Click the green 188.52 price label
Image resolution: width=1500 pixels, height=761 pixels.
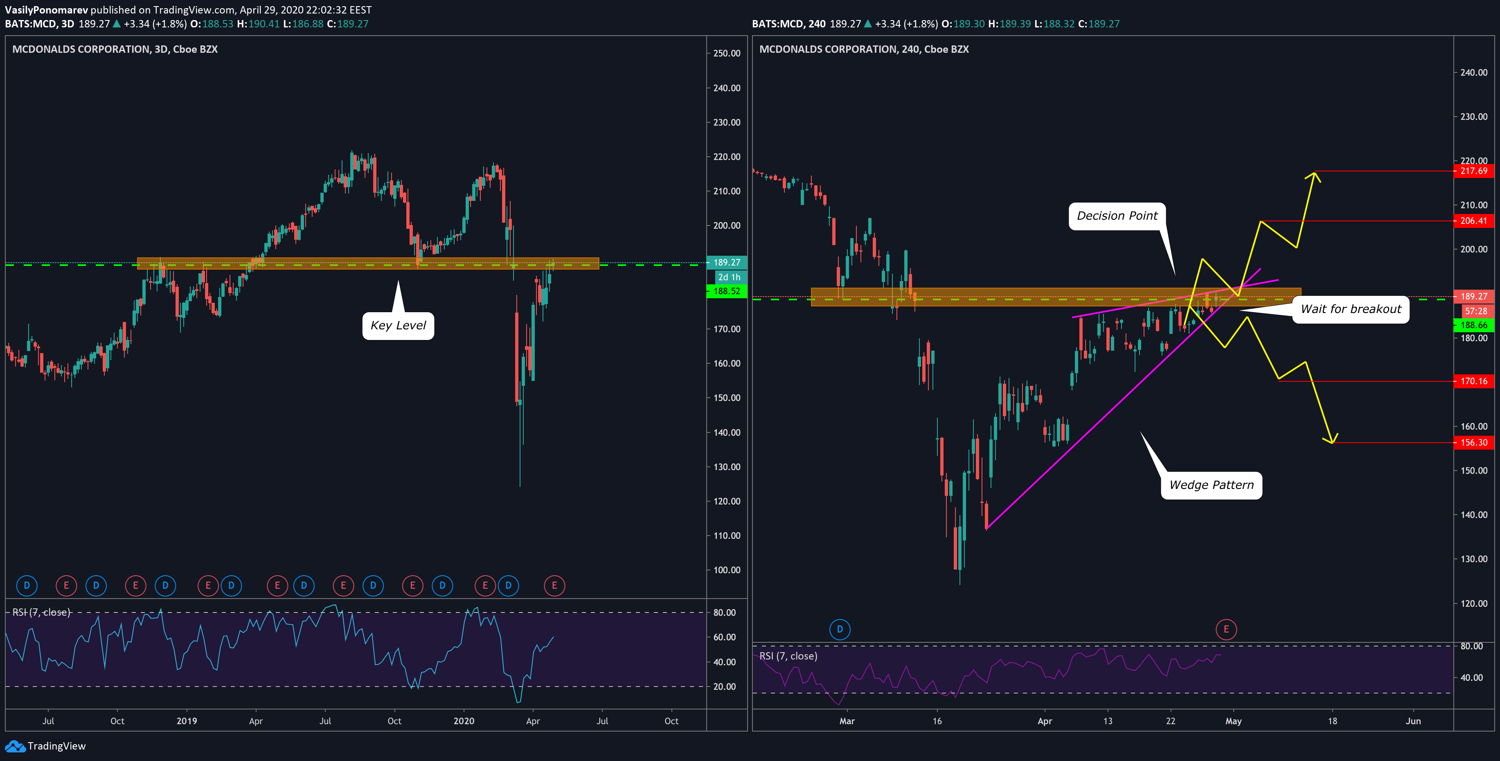[x=726, y=291]
